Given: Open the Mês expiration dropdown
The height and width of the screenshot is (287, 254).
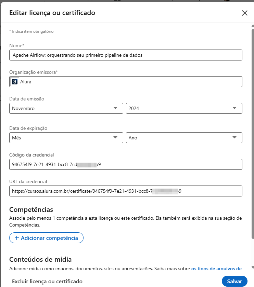Looking at the screenshot, I should pos(65,137).
